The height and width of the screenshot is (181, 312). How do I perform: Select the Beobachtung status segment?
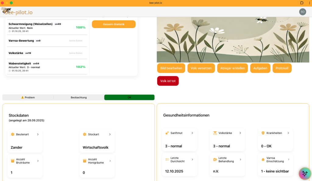(x=79, y=97)
